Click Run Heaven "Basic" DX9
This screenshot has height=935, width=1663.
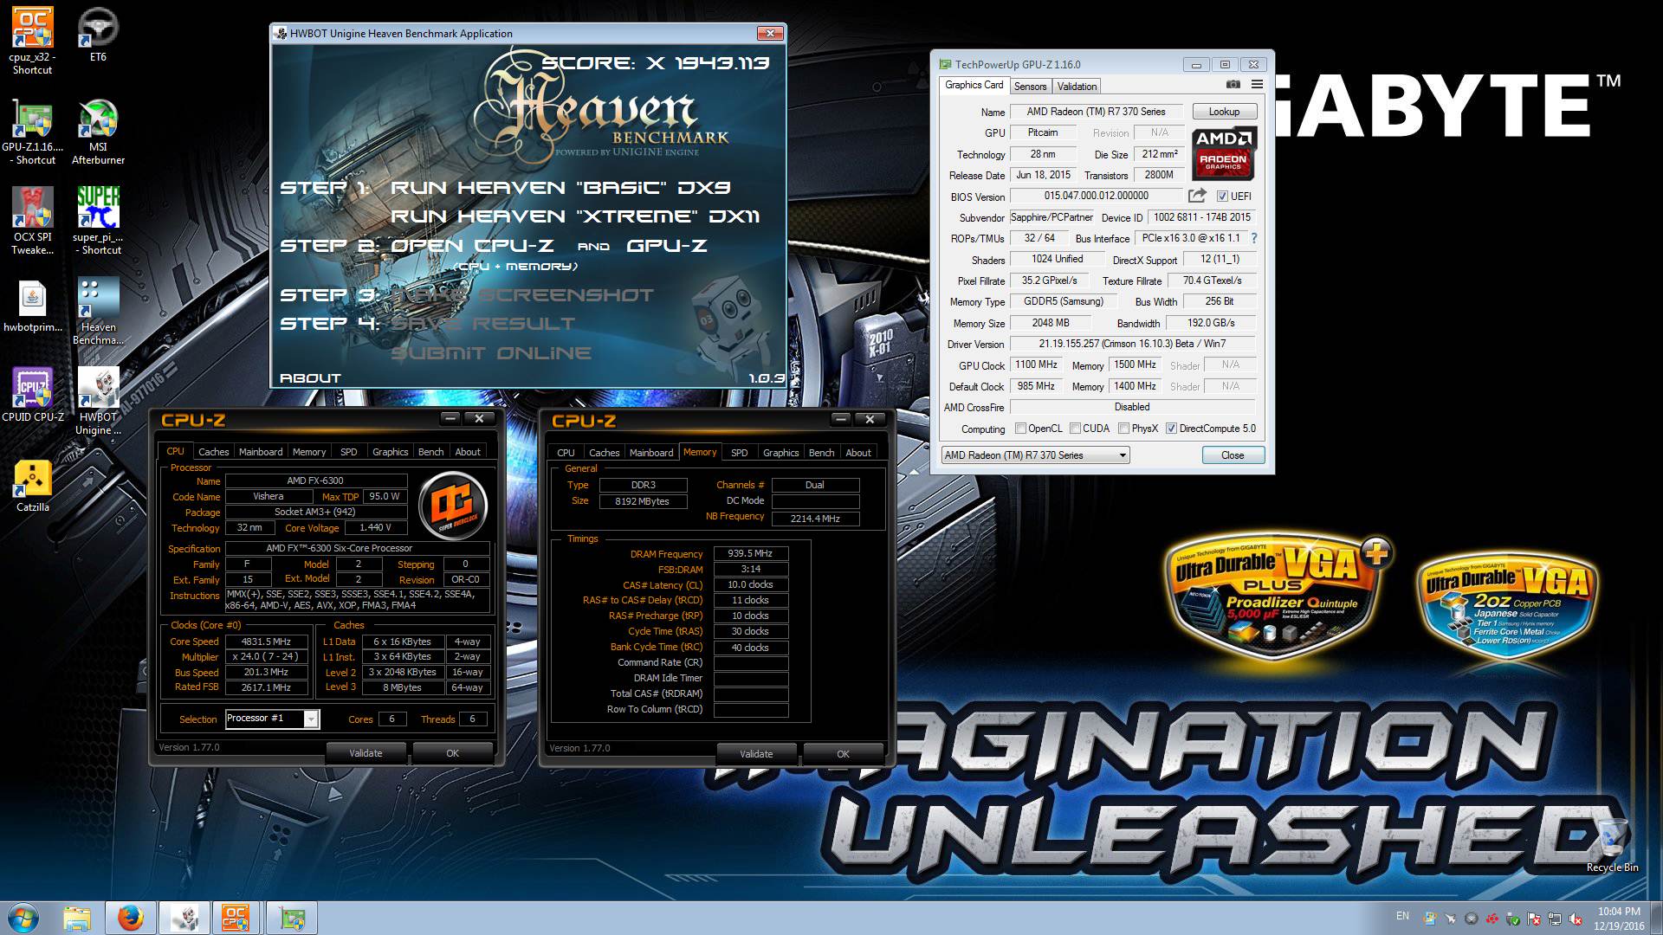[560, 188]
